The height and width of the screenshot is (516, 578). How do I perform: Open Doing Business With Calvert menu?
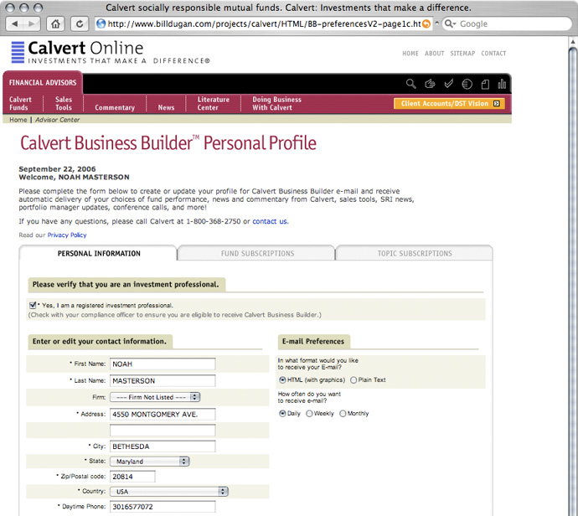(276, 104)
